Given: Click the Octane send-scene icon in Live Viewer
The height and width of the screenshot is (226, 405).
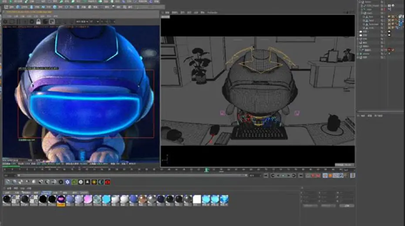Looking at the screenshot, I should tap(5, 22).
